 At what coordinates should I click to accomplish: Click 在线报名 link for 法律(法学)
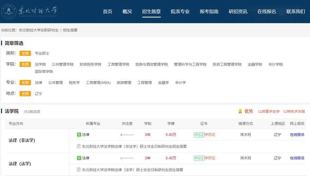(297, 158)
